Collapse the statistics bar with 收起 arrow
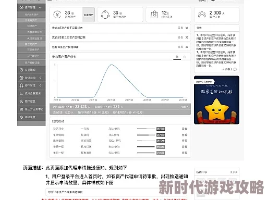This screenshot has height=200, width=268. [x=185, y=107]
